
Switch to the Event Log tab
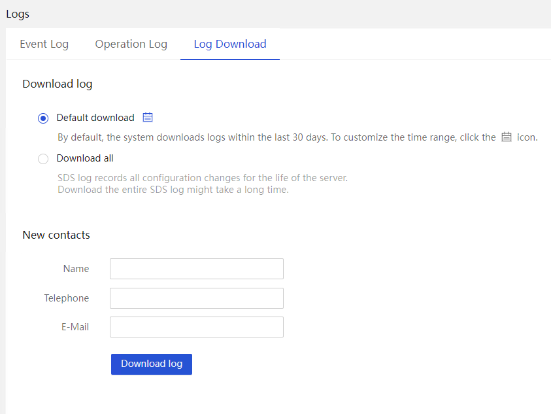coord(44,44)
